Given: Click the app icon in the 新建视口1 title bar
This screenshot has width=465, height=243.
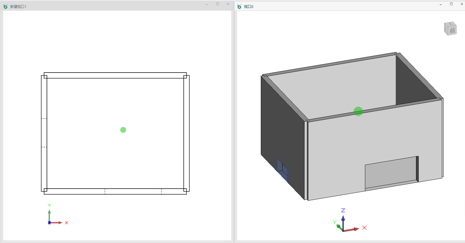Looking at the screenshot, I should (x=6, y=6).
